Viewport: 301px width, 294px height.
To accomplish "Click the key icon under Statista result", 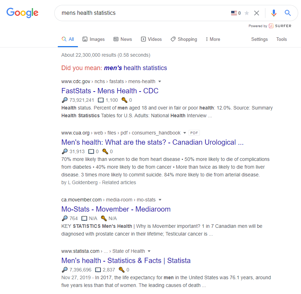I will [122, 270].
